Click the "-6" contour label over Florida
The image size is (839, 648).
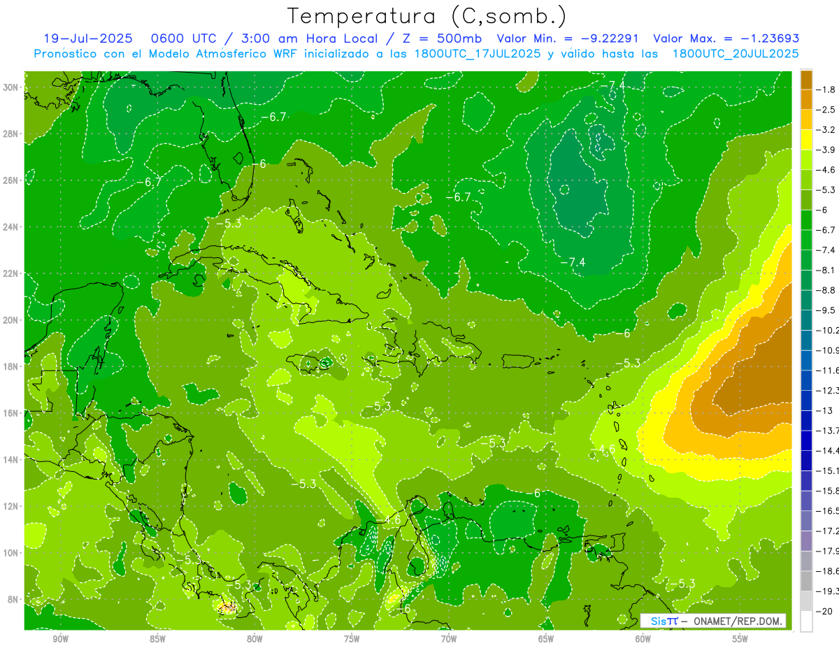pyautogui.click(x=259, y=164)
